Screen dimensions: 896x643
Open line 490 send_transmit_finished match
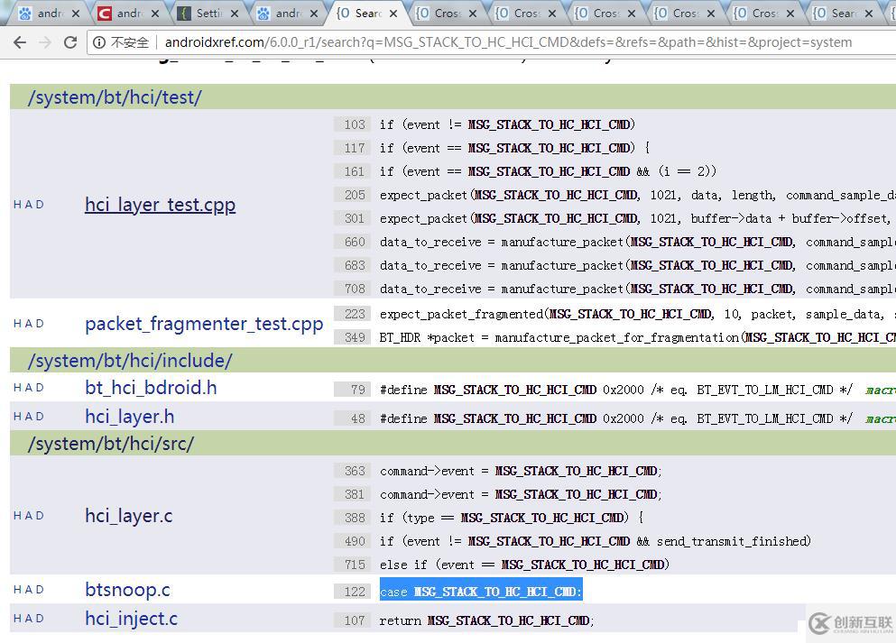tap(596, 541)
